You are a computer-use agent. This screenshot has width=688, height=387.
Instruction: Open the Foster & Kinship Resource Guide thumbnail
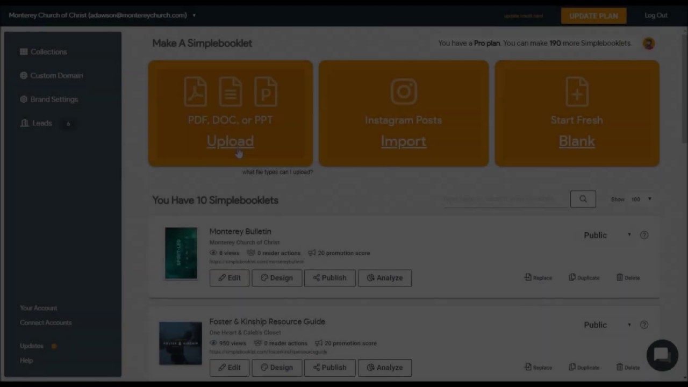pos(181,343)
